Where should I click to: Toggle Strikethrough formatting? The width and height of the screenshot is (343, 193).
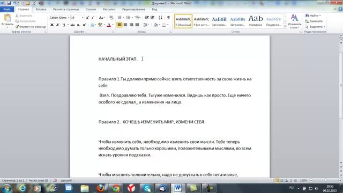click(x=73, y=25)
